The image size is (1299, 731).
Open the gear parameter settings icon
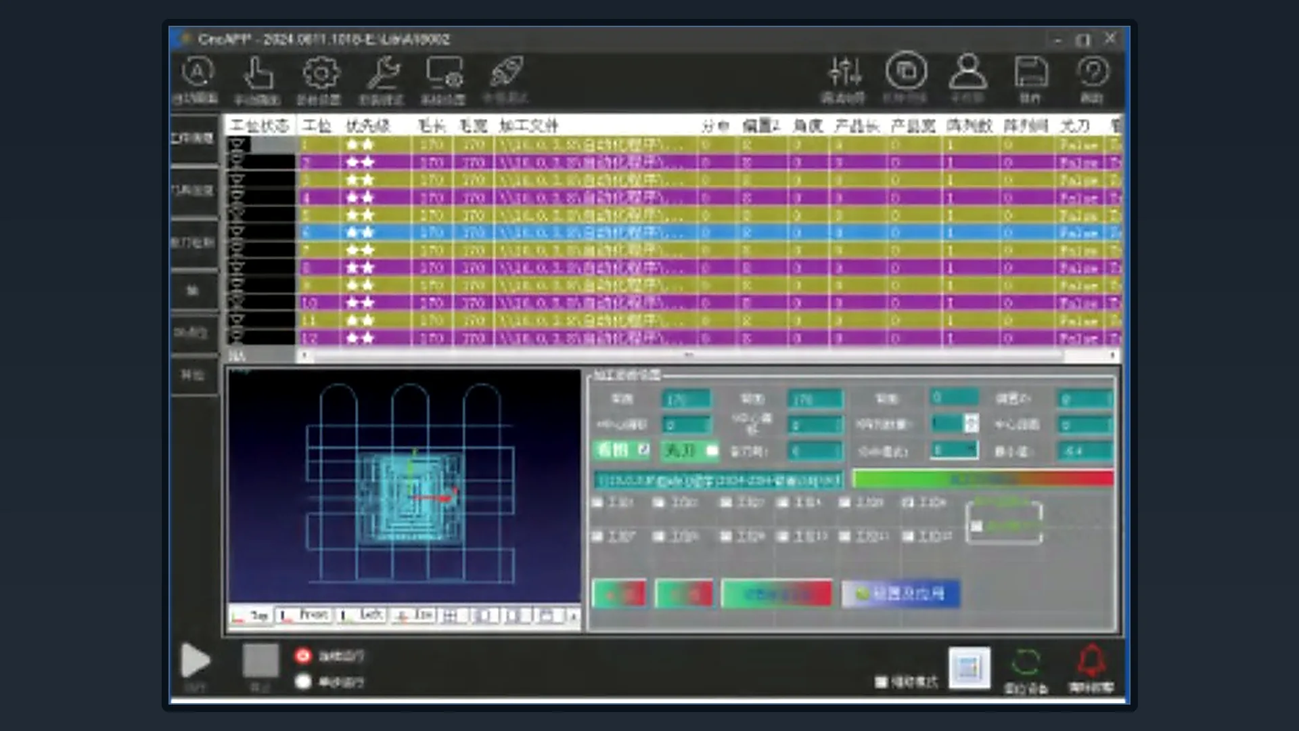click(x=320, y=72)
